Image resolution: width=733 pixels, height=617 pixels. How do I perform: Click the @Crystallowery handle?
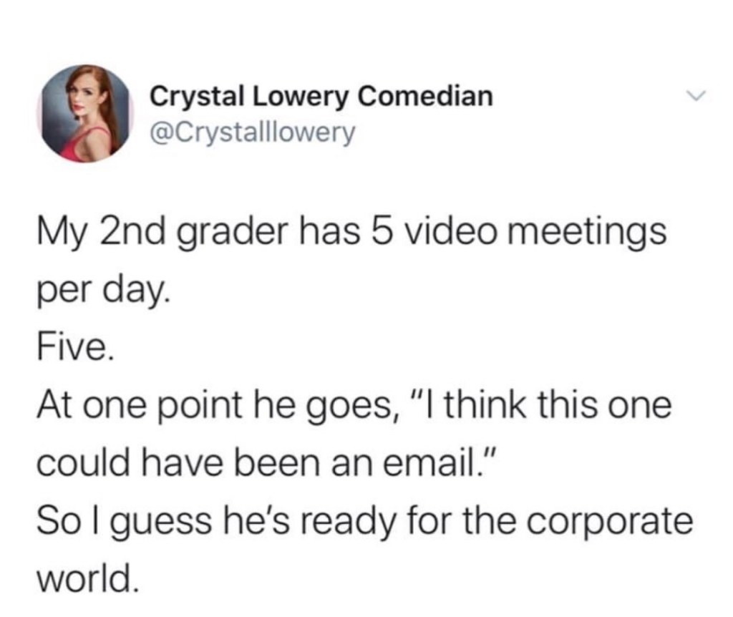[251, 132]
